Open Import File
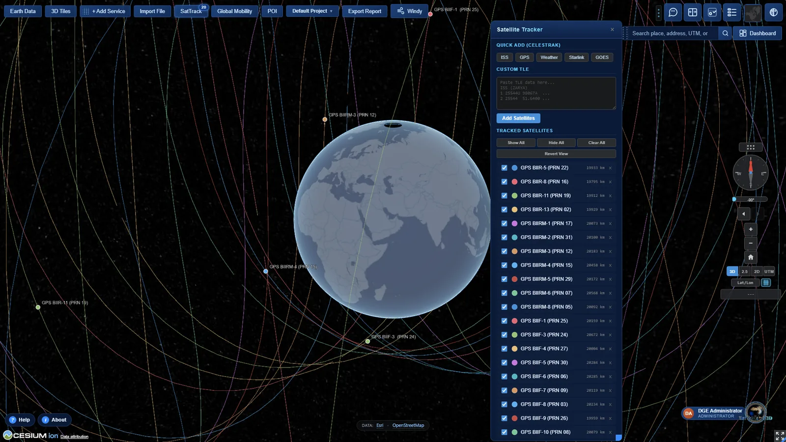 pyautogui.click(x=152, y=11)
